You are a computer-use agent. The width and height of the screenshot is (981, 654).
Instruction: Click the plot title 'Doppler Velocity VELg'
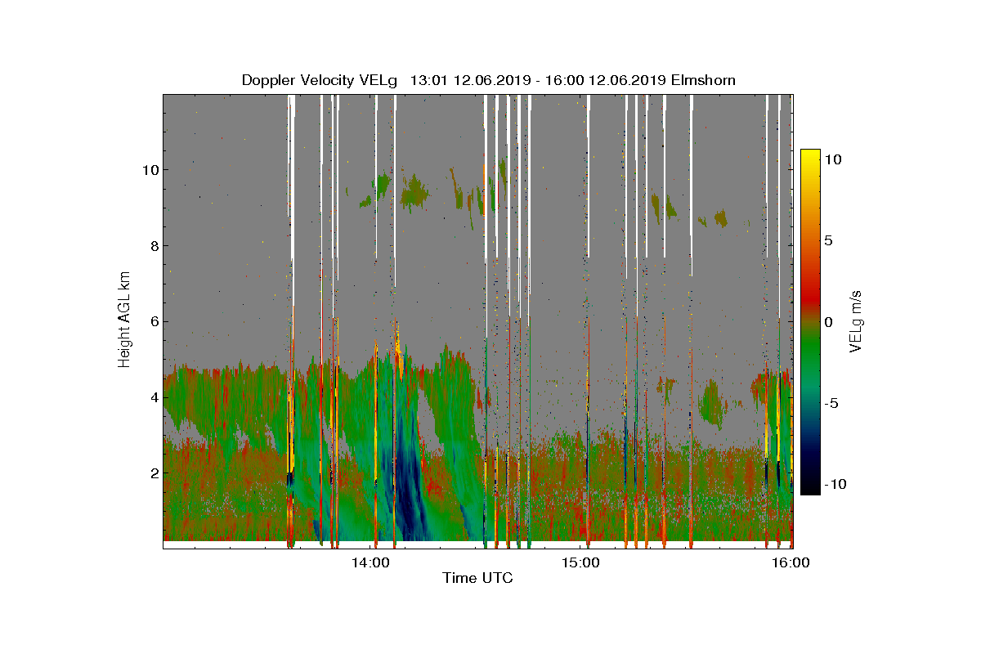[319, 80]
